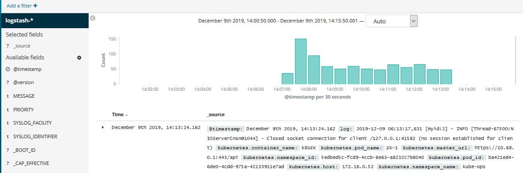Click the t type icon next to MESSAGE
Image resolution: width=523 pixels, height=173 pixels.
click(x=7, y=96)
